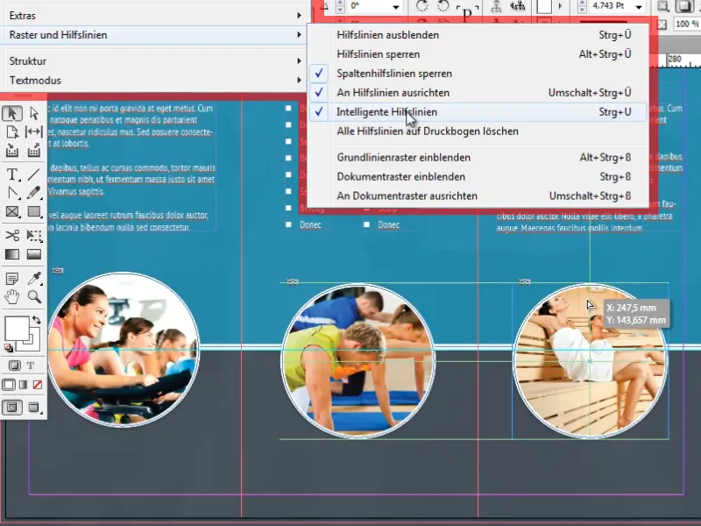The width and height of the screenshot is (701, 526).
Task: Choose Hilfslinien sperren
Action: pos(478,54)
